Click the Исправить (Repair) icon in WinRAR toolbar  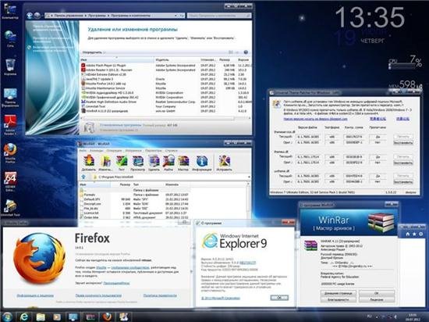tap(224, 163)
